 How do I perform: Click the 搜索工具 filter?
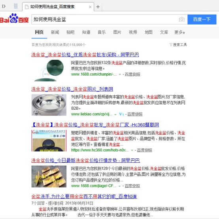pyautogui.click(x=178, y=45)
